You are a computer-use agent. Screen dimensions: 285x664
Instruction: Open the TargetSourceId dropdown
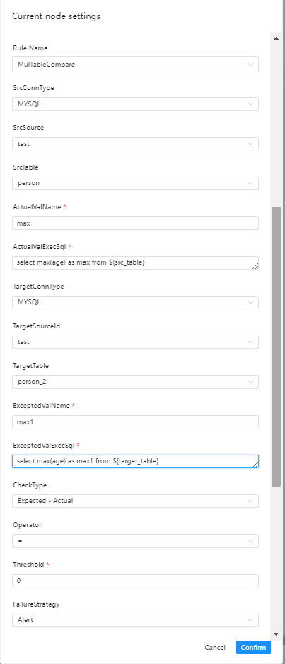[x=135, y=342]
